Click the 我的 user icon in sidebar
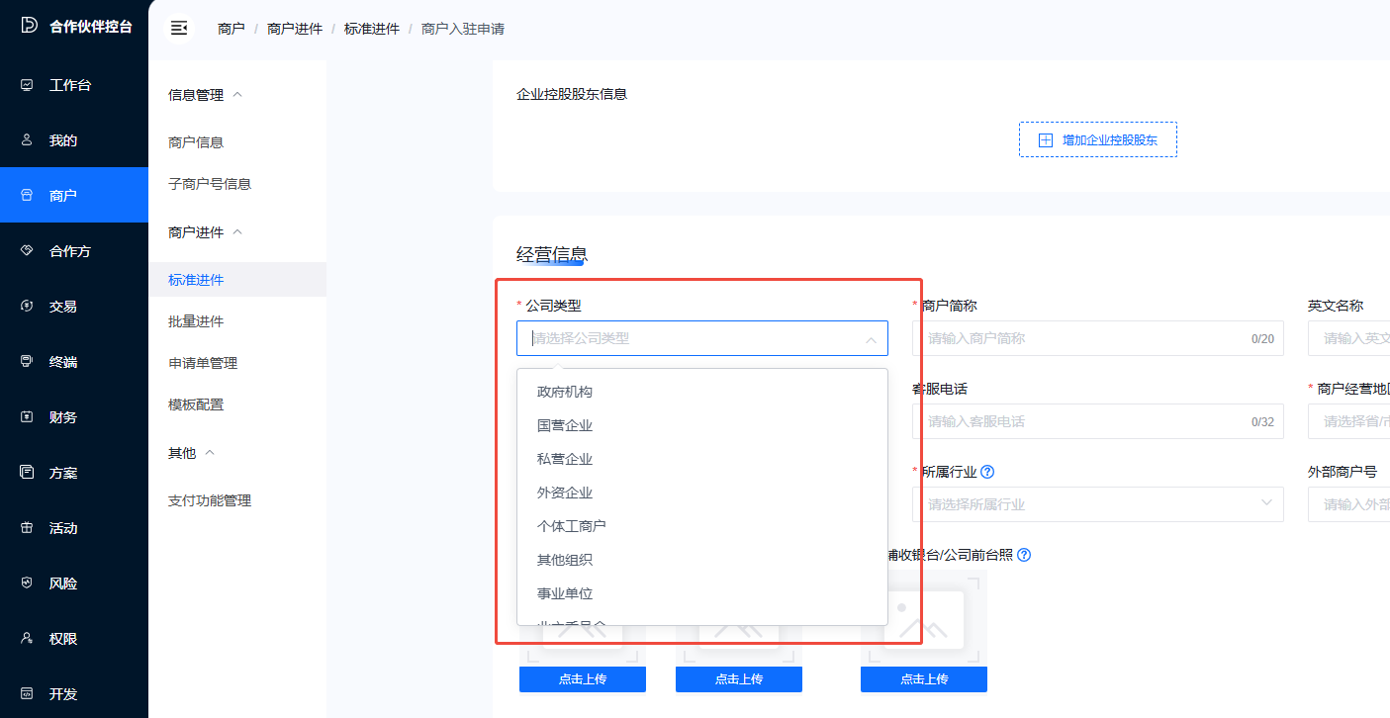Screen dimensions: 1390x718 (28, 140)
